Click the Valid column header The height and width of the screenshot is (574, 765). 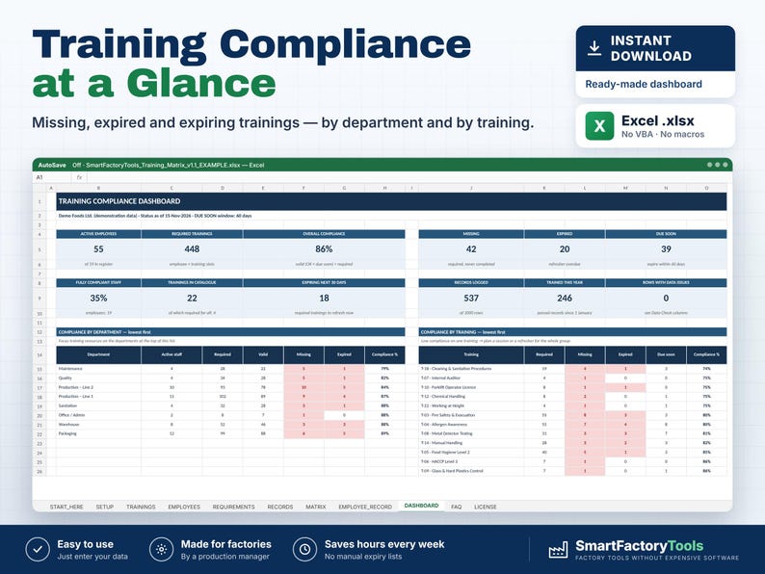tap(263, 355)
